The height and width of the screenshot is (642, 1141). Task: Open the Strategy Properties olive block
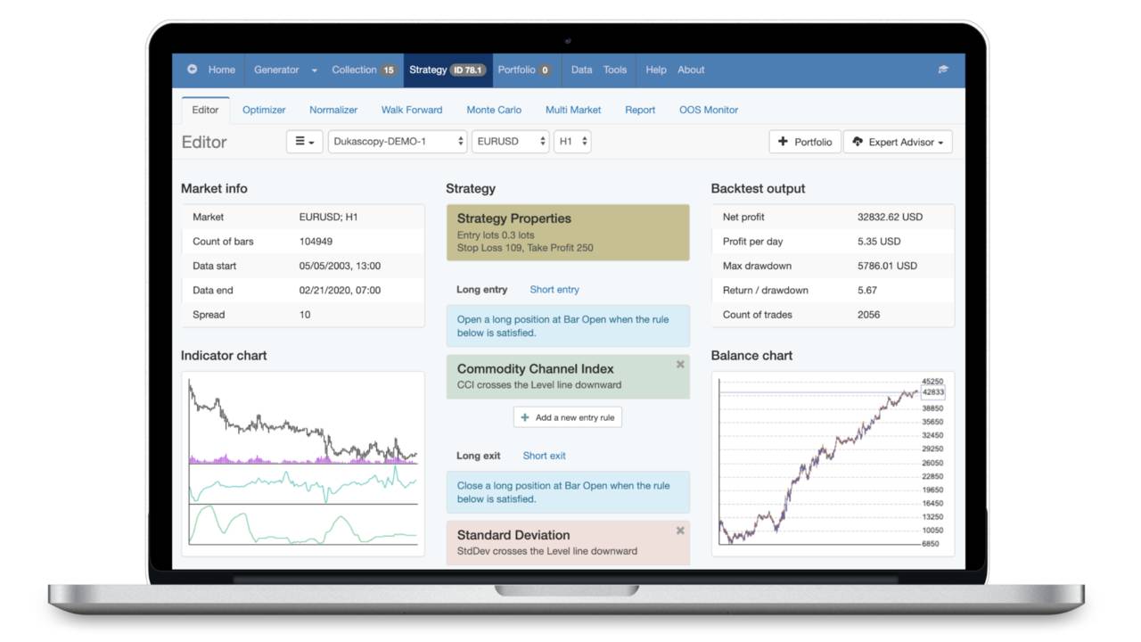[568, 233]
